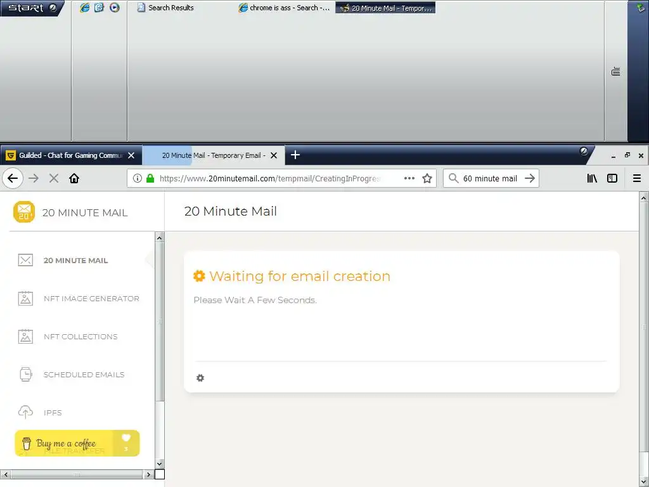649x487 pixels.
Task: Go back to the previous page
Action: [x=13, y=178]
